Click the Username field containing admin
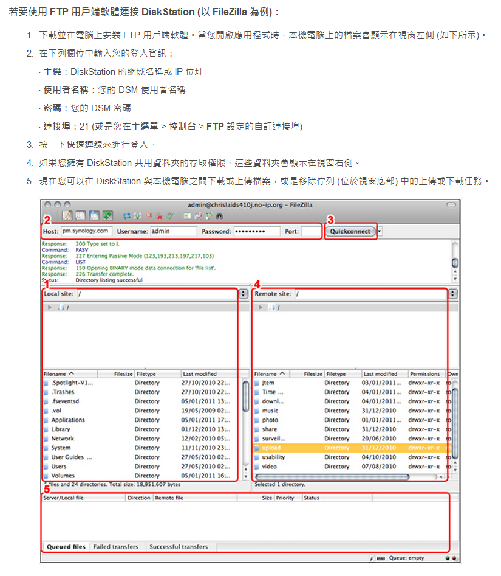The width and height of the screenshot is (501, 576). tap(174, 231)
